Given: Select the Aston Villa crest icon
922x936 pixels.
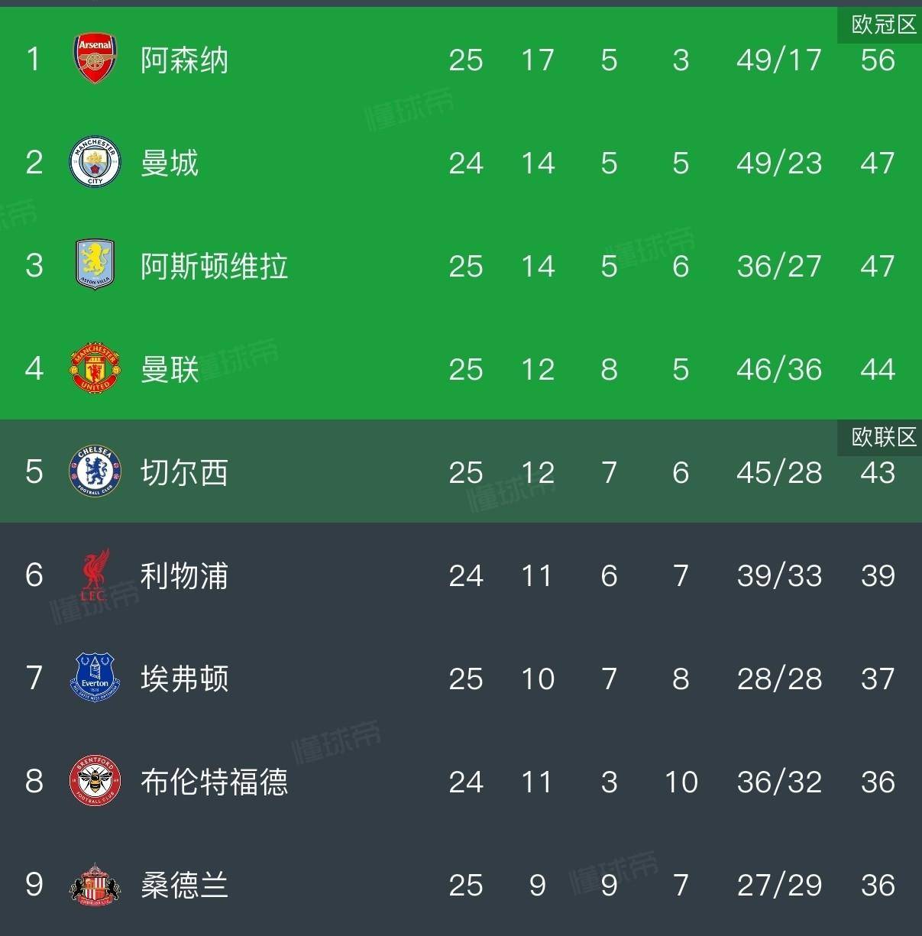Looking at the screenshot, I should click(95, 265).
